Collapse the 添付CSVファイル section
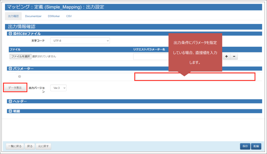 (x=11, y=34)
